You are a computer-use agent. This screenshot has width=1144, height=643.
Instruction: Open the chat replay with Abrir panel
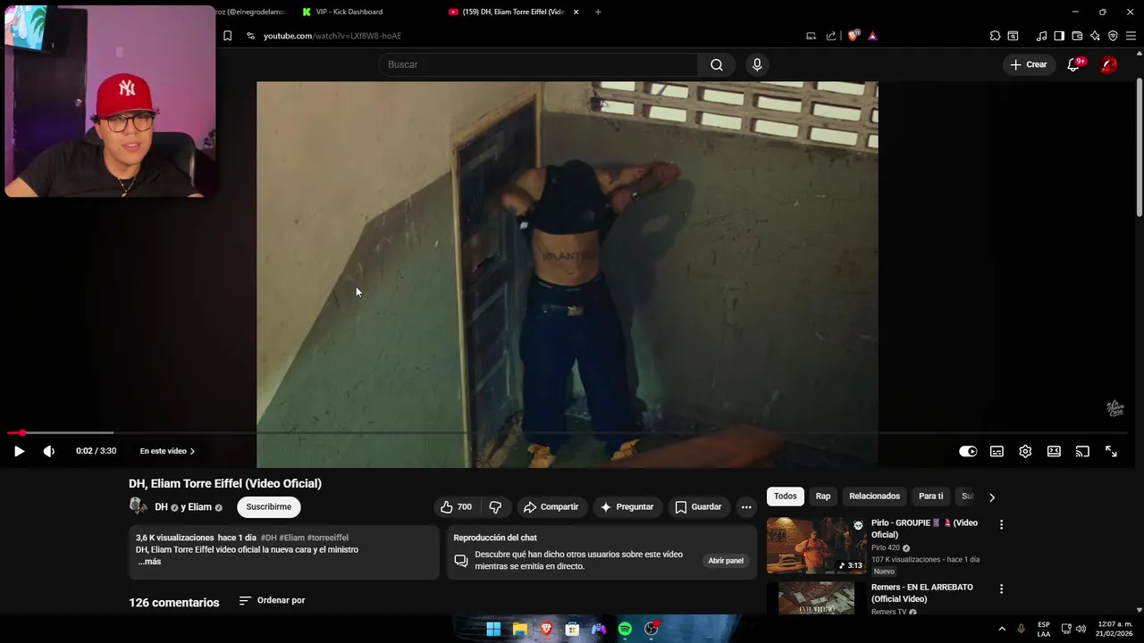pyautogui.click(x=726, y=561)
